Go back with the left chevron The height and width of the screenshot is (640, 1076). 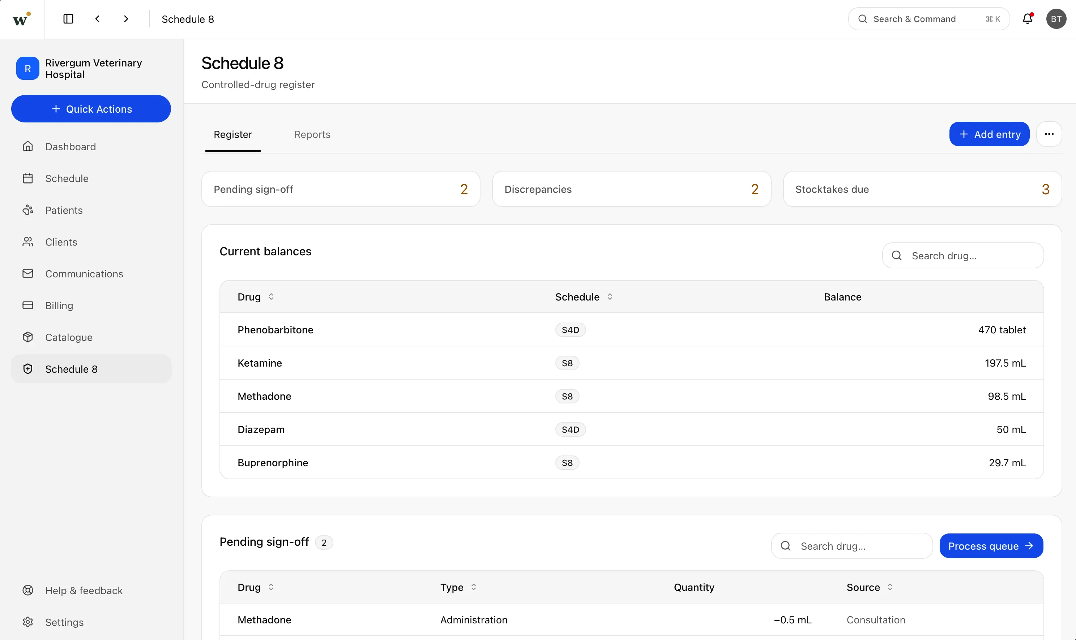click(x=98, y=19)
